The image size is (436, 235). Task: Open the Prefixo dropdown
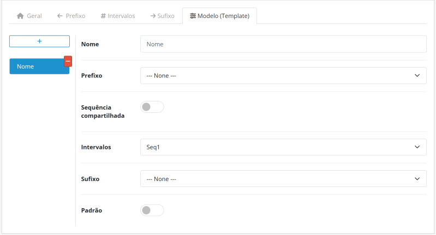click(x=283, y=76)
